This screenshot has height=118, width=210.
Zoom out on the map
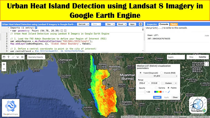[x=4, y=69]
